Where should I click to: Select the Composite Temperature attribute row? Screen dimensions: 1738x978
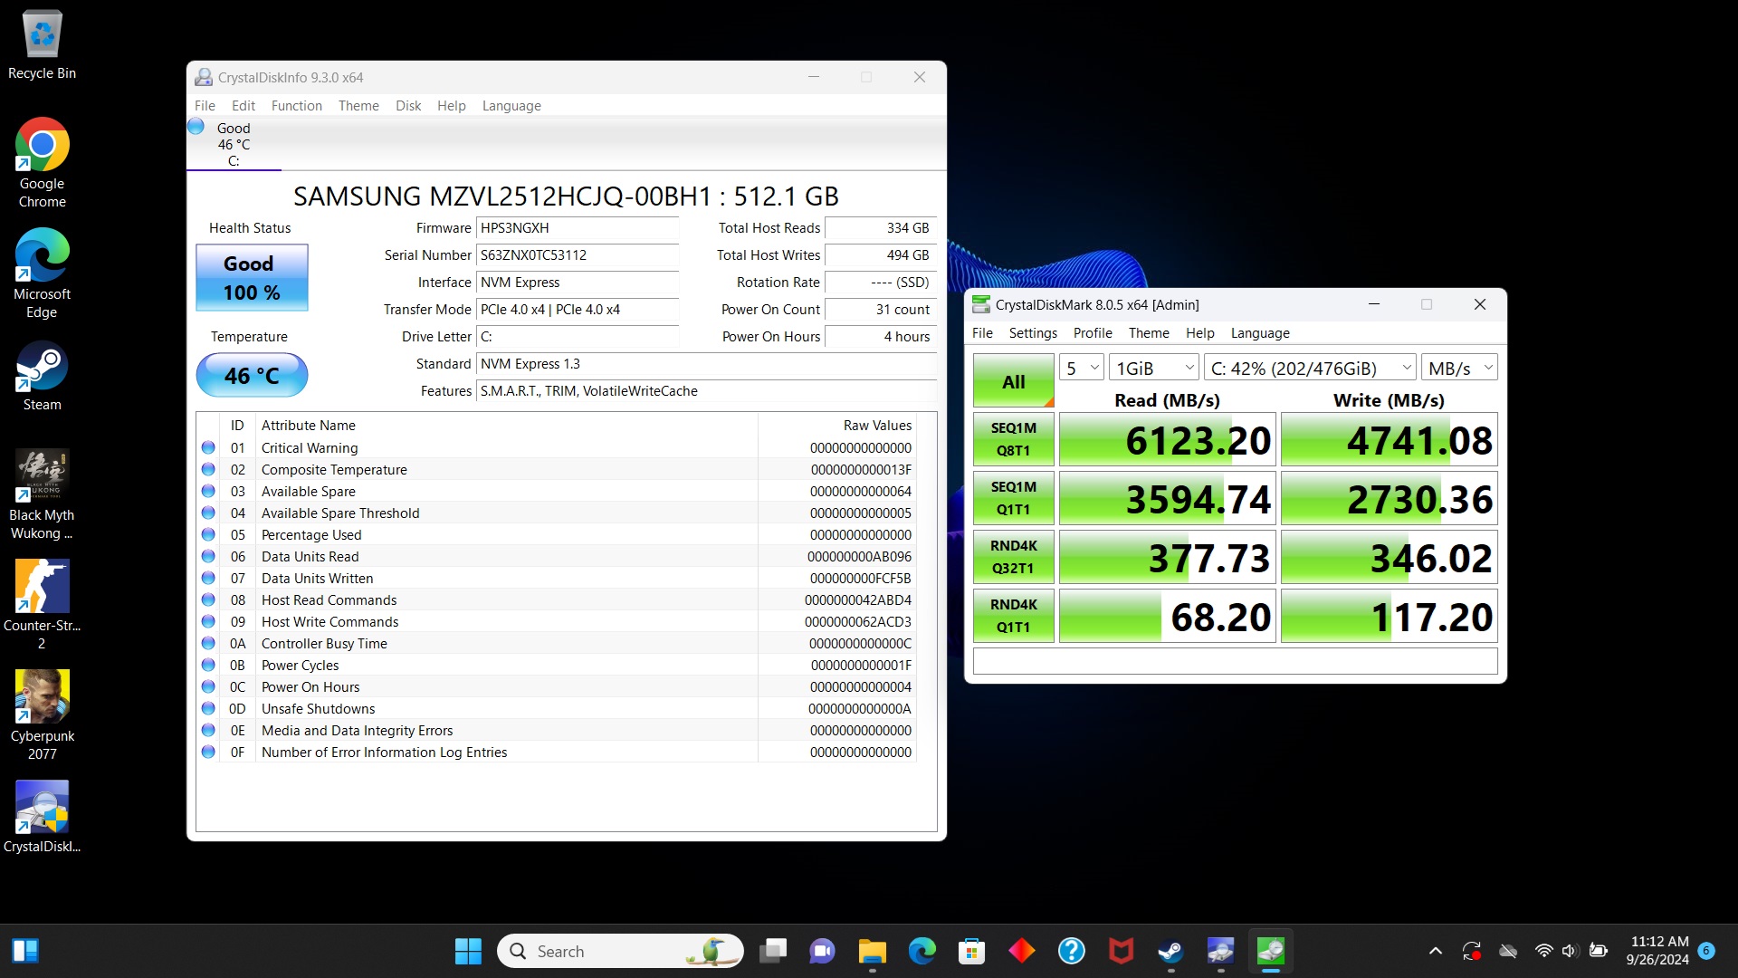[556, 470]
